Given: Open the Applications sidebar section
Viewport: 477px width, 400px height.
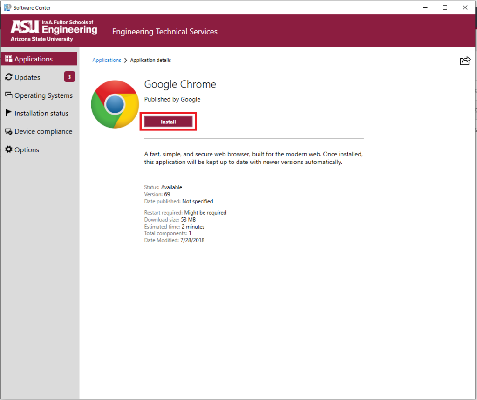Looking at the screenshot, I should [x=39, y=59].
